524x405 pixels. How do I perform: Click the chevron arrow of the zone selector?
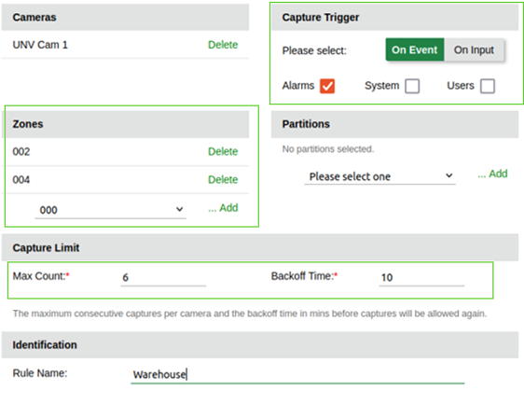click(179, 209)
